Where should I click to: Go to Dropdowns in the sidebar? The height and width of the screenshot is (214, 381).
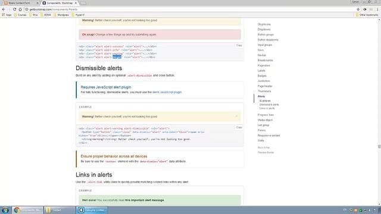click(x=264, y=29)
